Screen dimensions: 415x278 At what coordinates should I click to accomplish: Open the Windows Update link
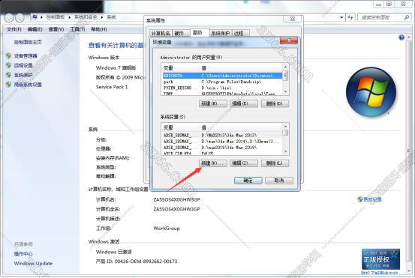[33, 263]
